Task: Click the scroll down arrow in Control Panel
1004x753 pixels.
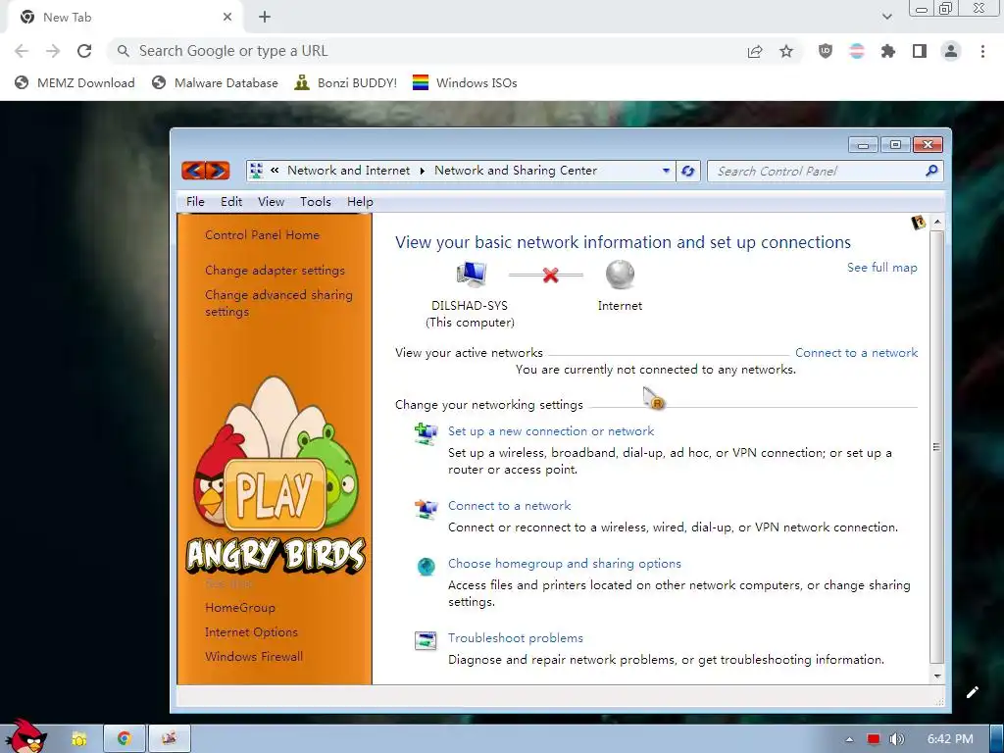Action: pyautogui.click(x=936, y=676)
